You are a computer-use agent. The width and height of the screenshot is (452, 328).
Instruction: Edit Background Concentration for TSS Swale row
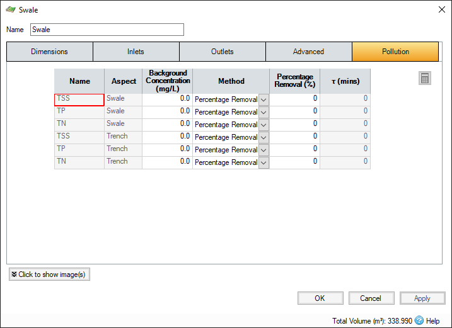(x=167, y=99)
